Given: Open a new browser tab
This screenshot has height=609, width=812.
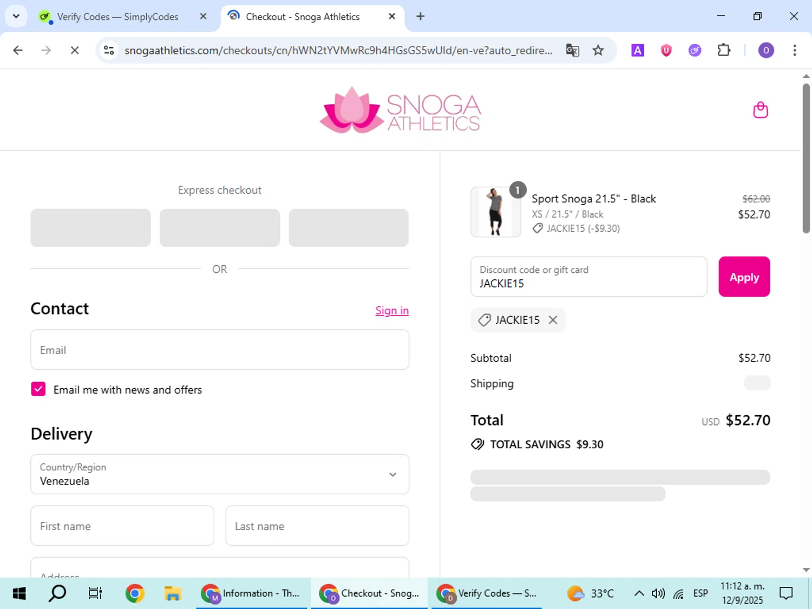Looking at the screenshot, I should pos(420,16).
